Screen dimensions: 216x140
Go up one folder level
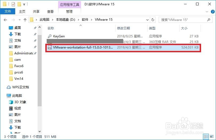tap(25, 20)
